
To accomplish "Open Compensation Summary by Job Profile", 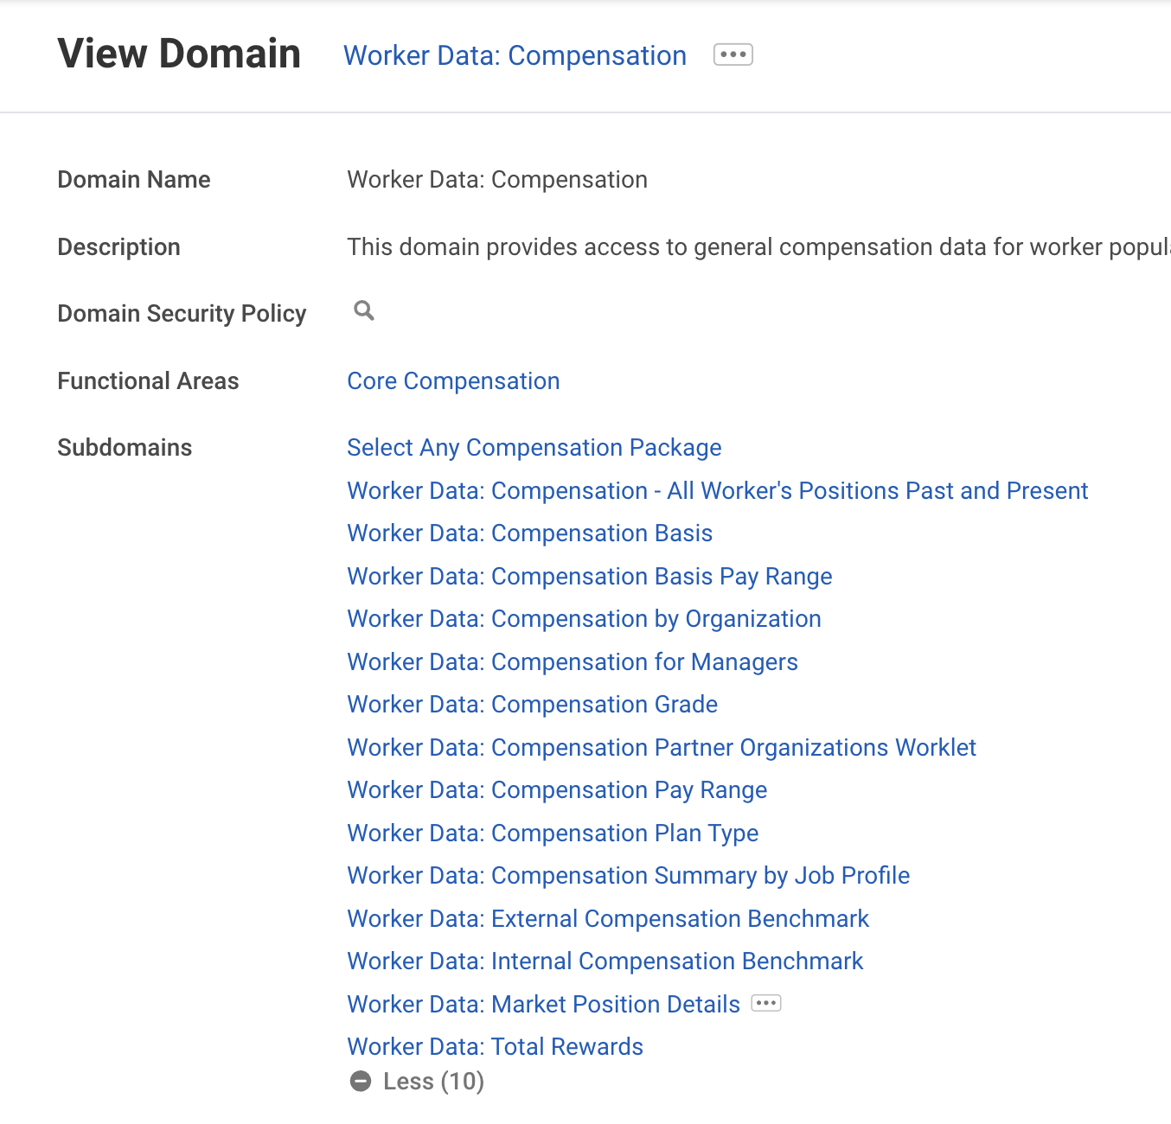I will 628,876.
